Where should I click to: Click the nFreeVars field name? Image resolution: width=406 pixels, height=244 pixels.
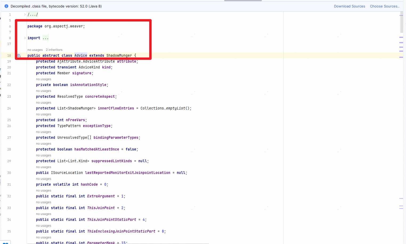point(75,120)
